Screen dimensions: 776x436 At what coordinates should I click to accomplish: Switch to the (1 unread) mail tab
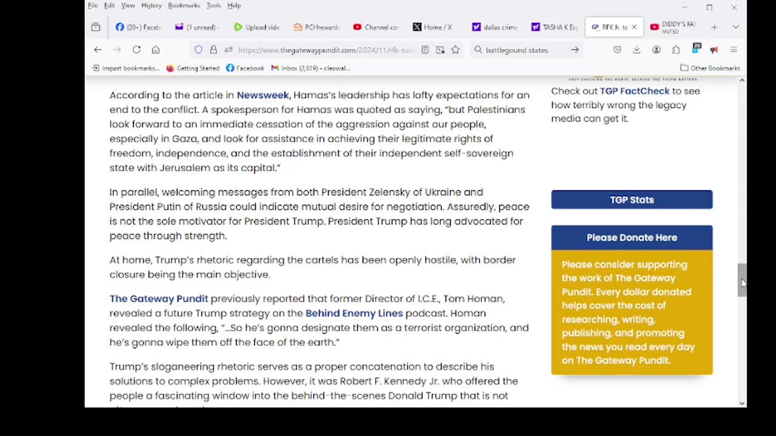197,27
